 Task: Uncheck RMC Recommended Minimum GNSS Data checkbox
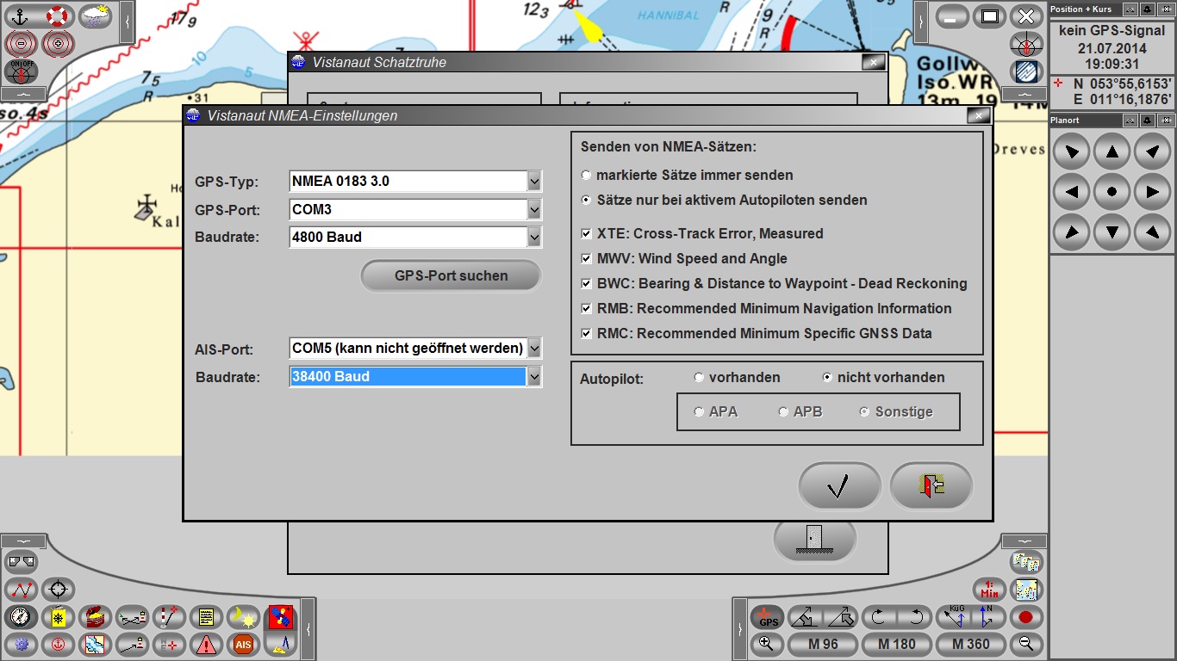[x=587, y=333]
